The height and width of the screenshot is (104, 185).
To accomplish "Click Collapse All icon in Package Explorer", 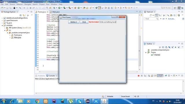I will click(x=21, y=15).
